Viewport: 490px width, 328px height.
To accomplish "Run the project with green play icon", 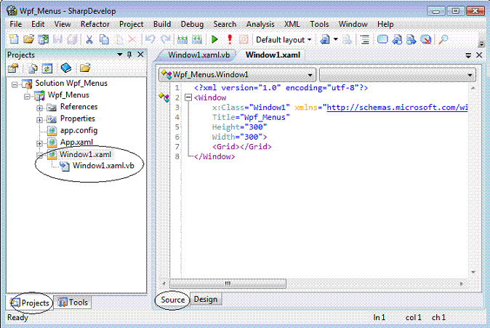I will point(214,39).
